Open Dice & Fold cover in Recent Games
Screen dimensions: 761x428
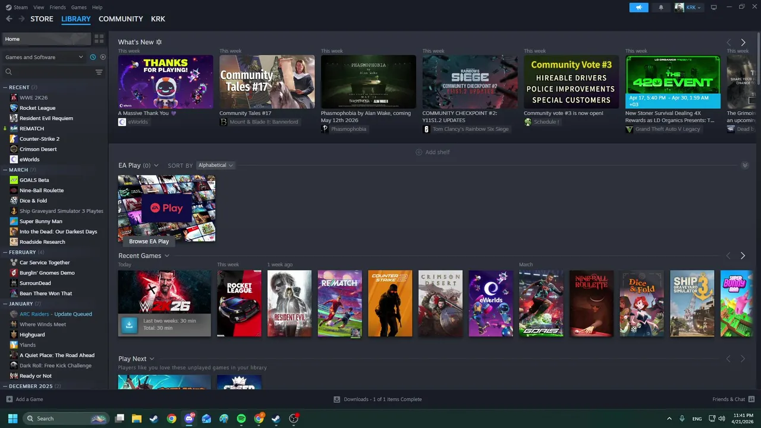(x=642, y=303)
